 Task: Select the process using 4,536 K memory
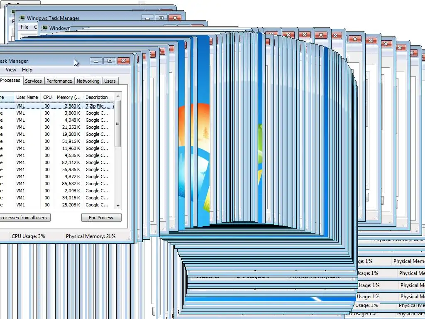[x=56, y=155]
